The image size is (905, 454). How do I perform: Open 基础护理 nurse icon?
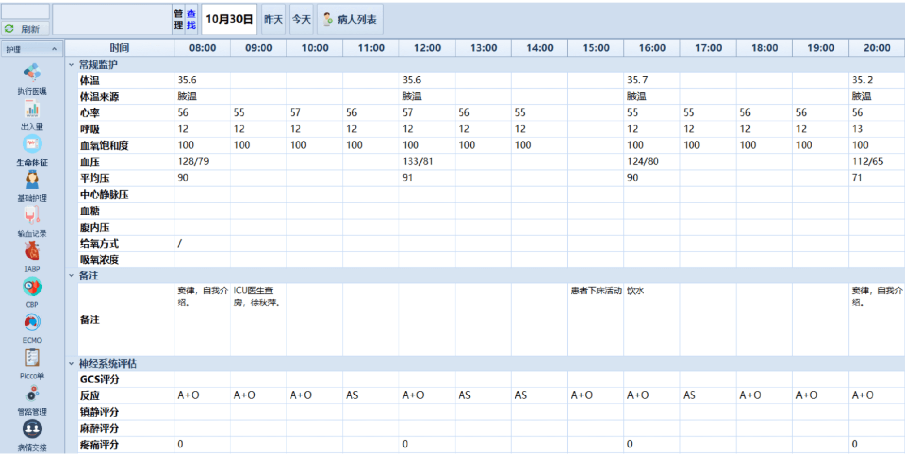click(x=32, y=180)
